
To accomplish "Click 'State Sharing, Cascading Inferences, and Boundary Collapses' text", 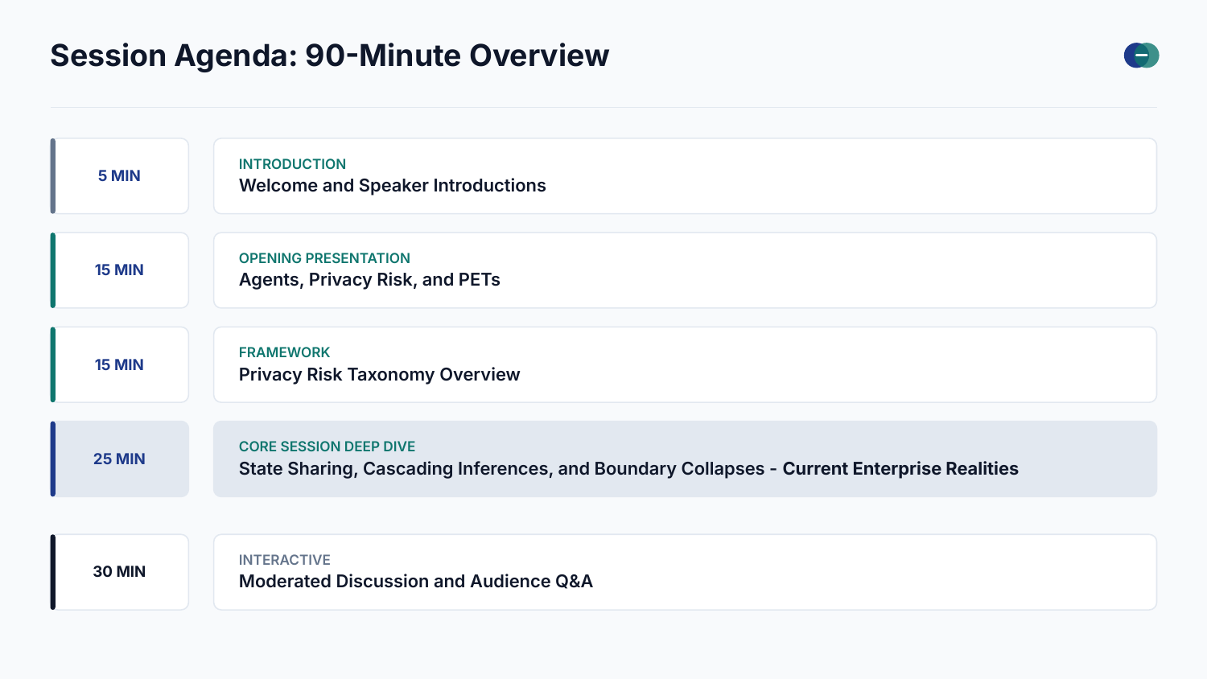I will (x=501, y=469).
